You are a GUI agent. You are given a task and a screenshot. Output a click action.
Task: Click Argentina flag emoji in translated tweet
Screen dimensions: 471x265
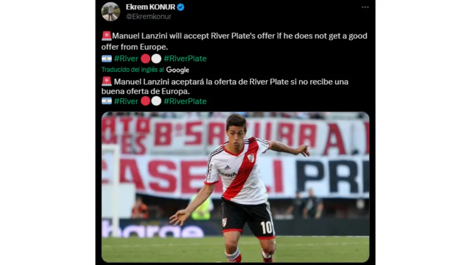coord(107,101)
